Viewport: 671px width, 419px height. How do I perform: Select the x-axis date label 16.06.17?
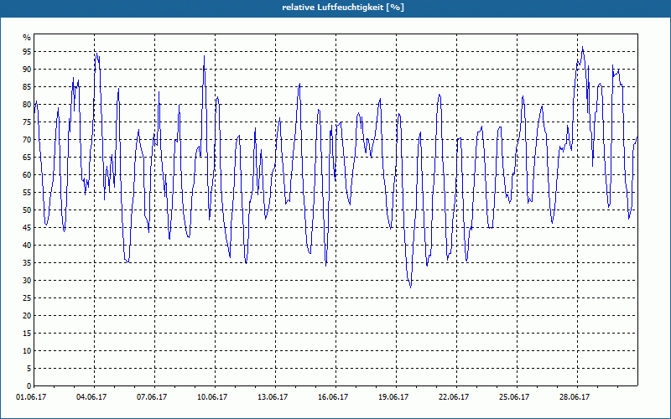333,397
